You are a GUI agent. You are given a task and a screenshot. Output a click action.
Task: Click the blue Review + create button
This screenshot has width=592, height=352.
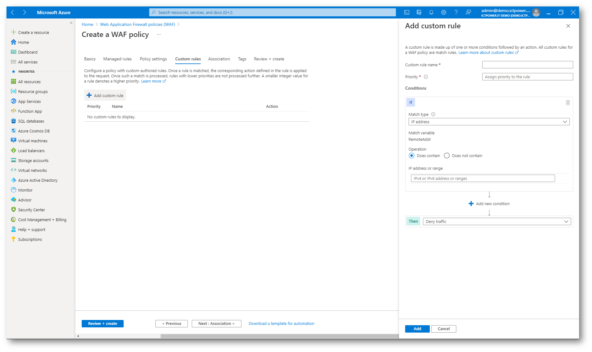point(103,323)
